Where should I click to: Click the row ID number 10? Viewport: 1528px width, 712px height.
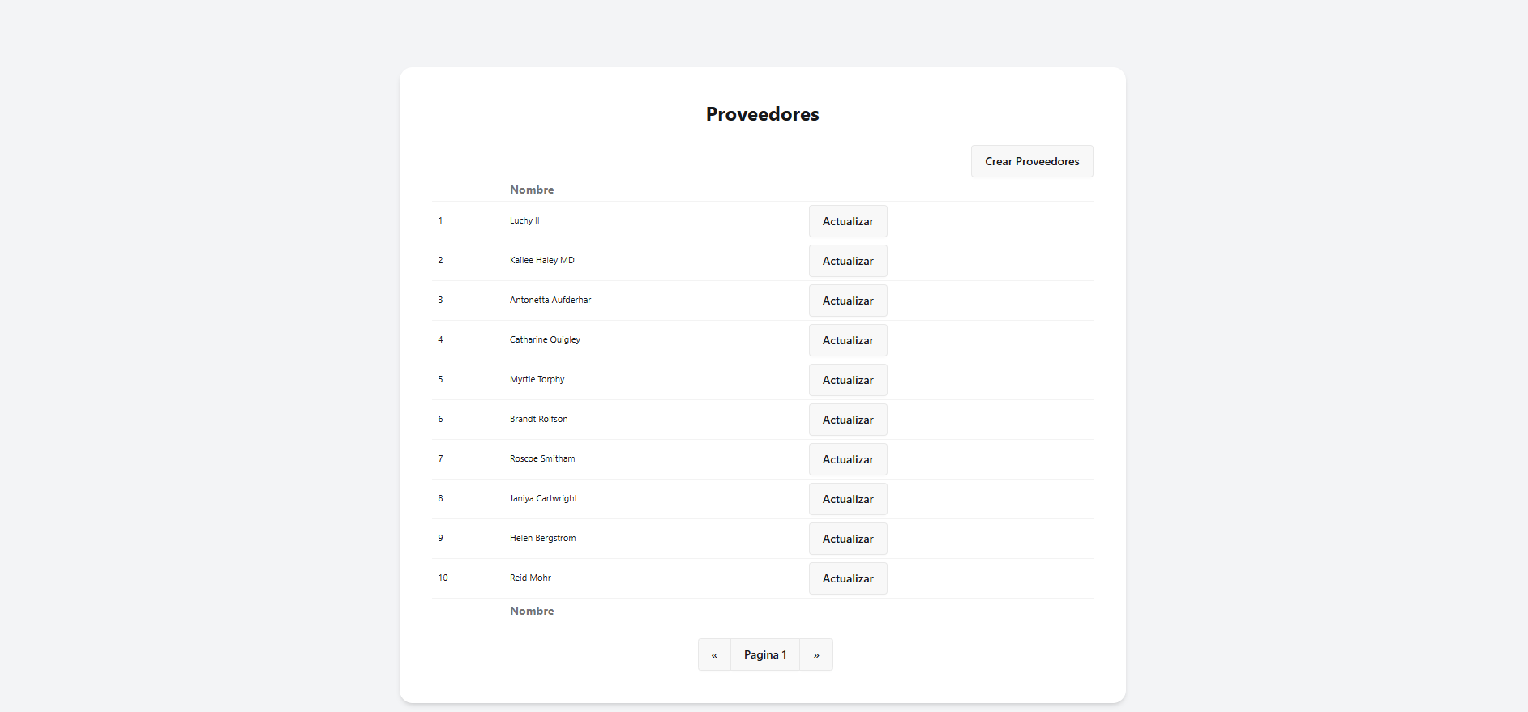[443, 578]
